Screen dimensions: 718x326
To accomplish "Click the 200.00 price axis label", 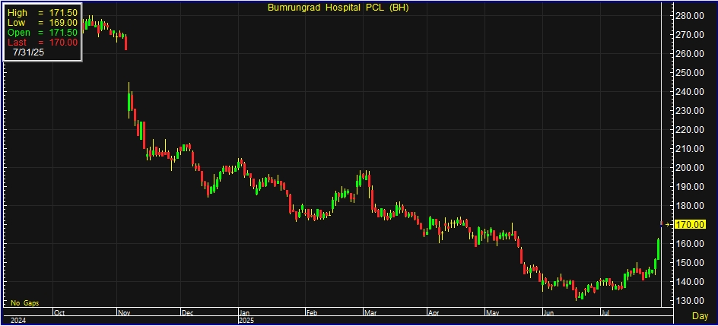I will coord(690,168).
